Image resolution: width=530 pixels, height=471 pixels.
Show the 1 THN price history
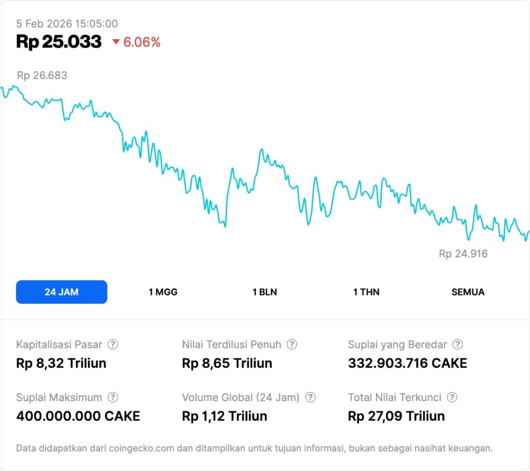coord(366,292)
